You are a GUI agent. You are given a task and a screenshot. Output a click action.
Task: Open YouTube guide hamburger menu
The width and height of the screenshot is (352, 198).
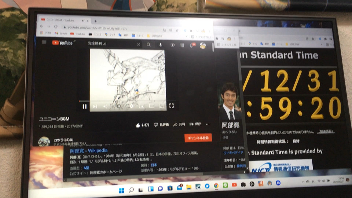click(44, 42)
